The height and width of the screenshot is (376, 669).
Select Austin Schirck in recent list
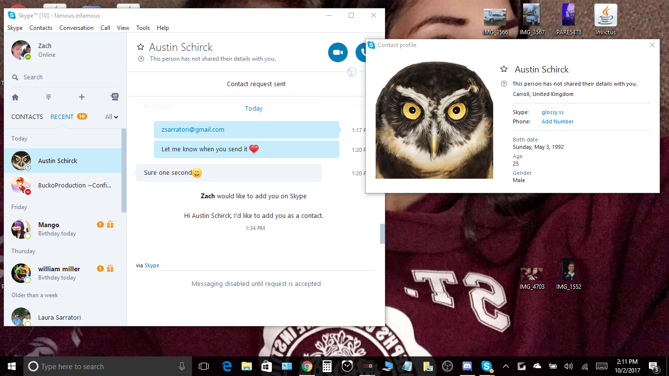[63, 161]
